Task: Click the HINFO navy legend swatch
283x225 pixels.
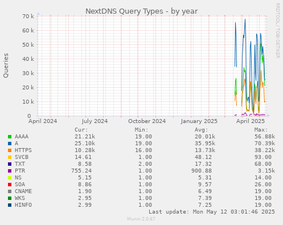Action: pyautogui.click(x=10, y=205)
